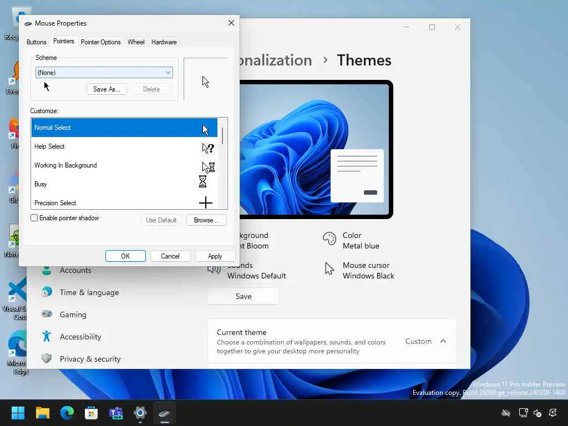This screenshot has height=426, width=568.
Task: Open the Scheme dropdown showing (None)
Action: tap(104, 73)
